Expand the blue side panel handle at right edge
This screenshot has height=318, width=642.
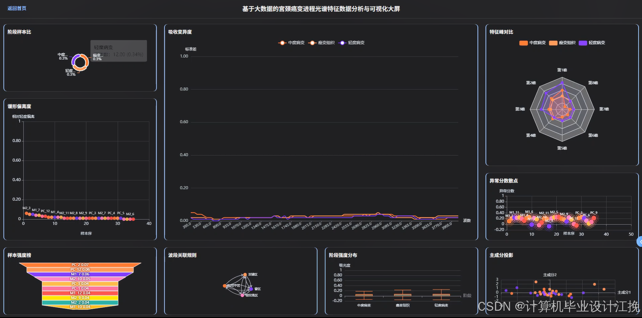coord(639,241)
